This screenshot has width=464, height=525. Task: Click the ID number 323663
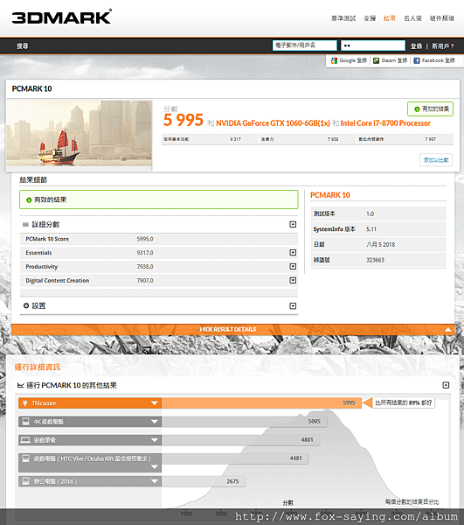(375, 260)
